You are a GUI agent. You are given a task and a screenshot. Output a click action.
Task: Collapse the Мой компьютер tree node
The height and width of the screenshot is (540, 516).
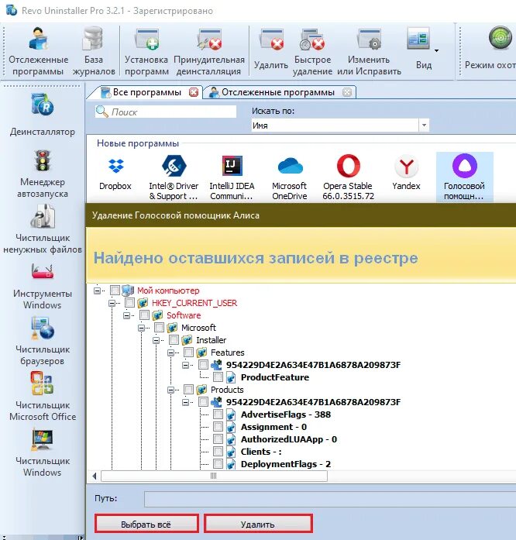pos(97,291)
